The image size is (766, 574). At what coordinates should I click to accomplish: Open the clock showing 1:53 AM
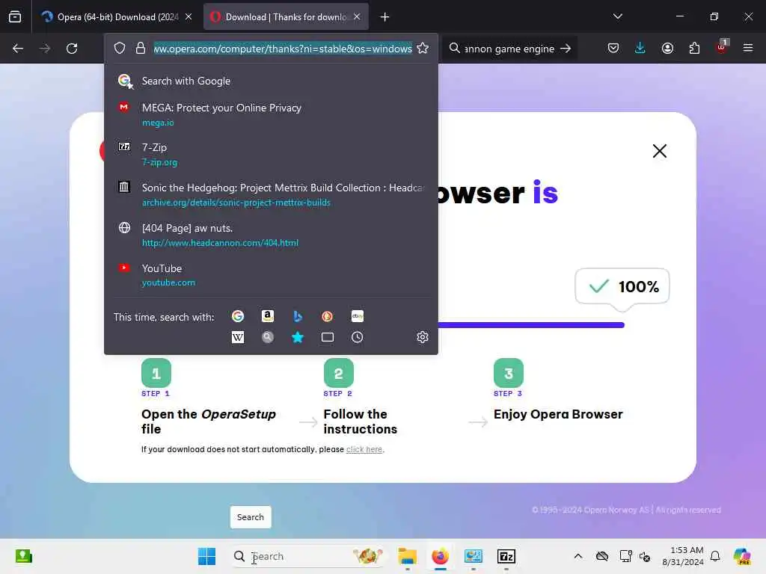(682, 556)
